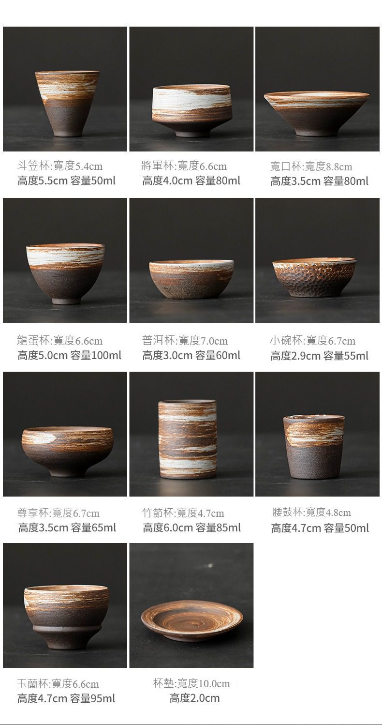Click the 龍蛋杯 dragon egg cup image

65,260
